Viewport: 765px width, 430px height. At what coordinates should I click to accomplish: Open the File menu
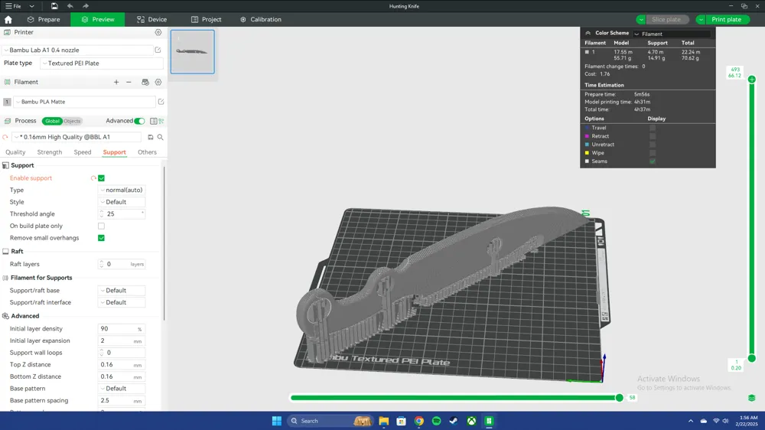tap(13, 6)
